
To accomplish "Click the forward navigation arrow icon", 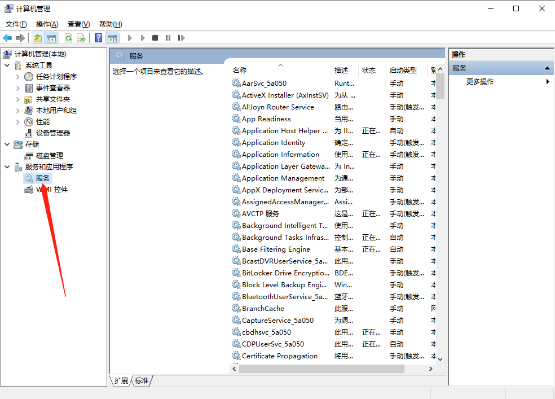I will tap(19, 38).
